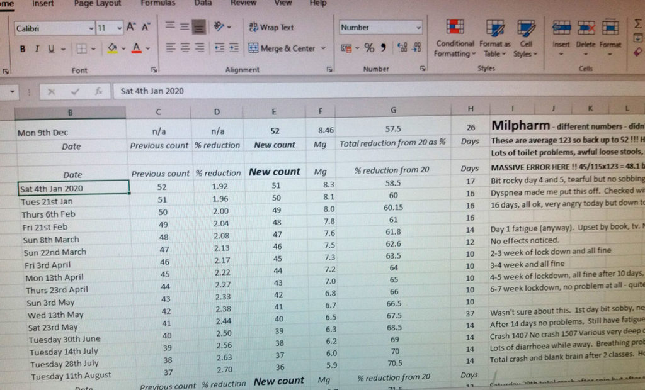Open Font dialog launcher
This screenshot has height=390, width=645.
[x=154, y=70]
